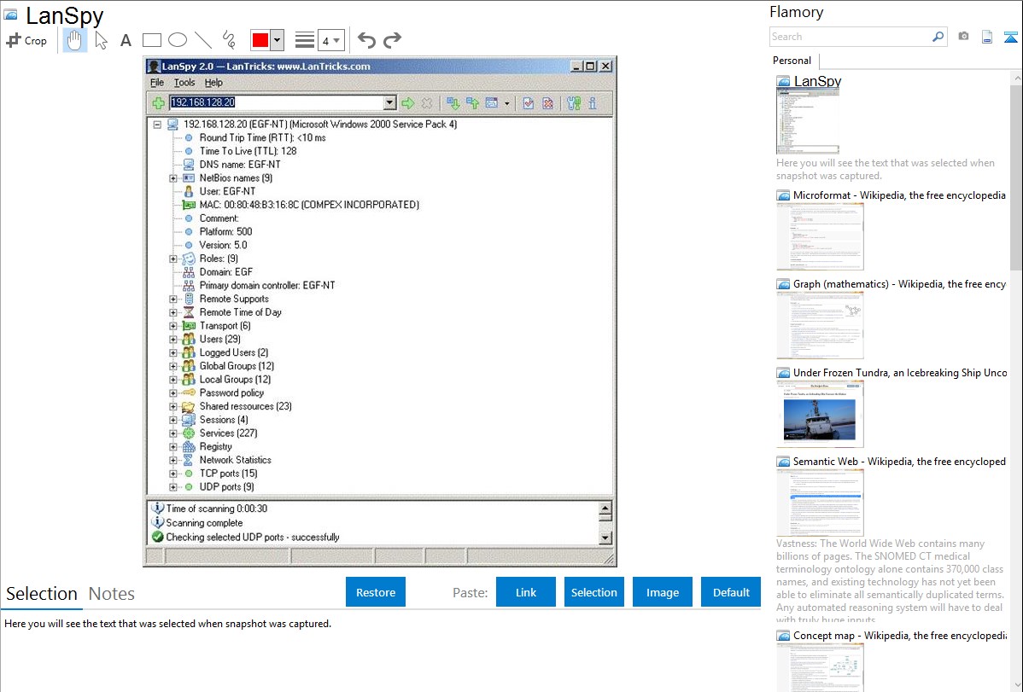Open the Microformat Wikipedia snapshot thumbnail

[x=820, y=236]
